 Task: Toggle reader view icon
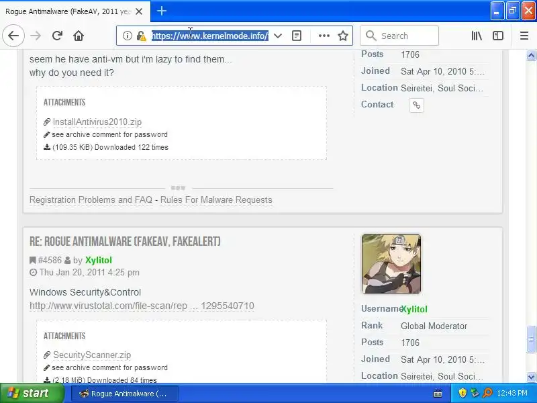(x=297, y=36)
